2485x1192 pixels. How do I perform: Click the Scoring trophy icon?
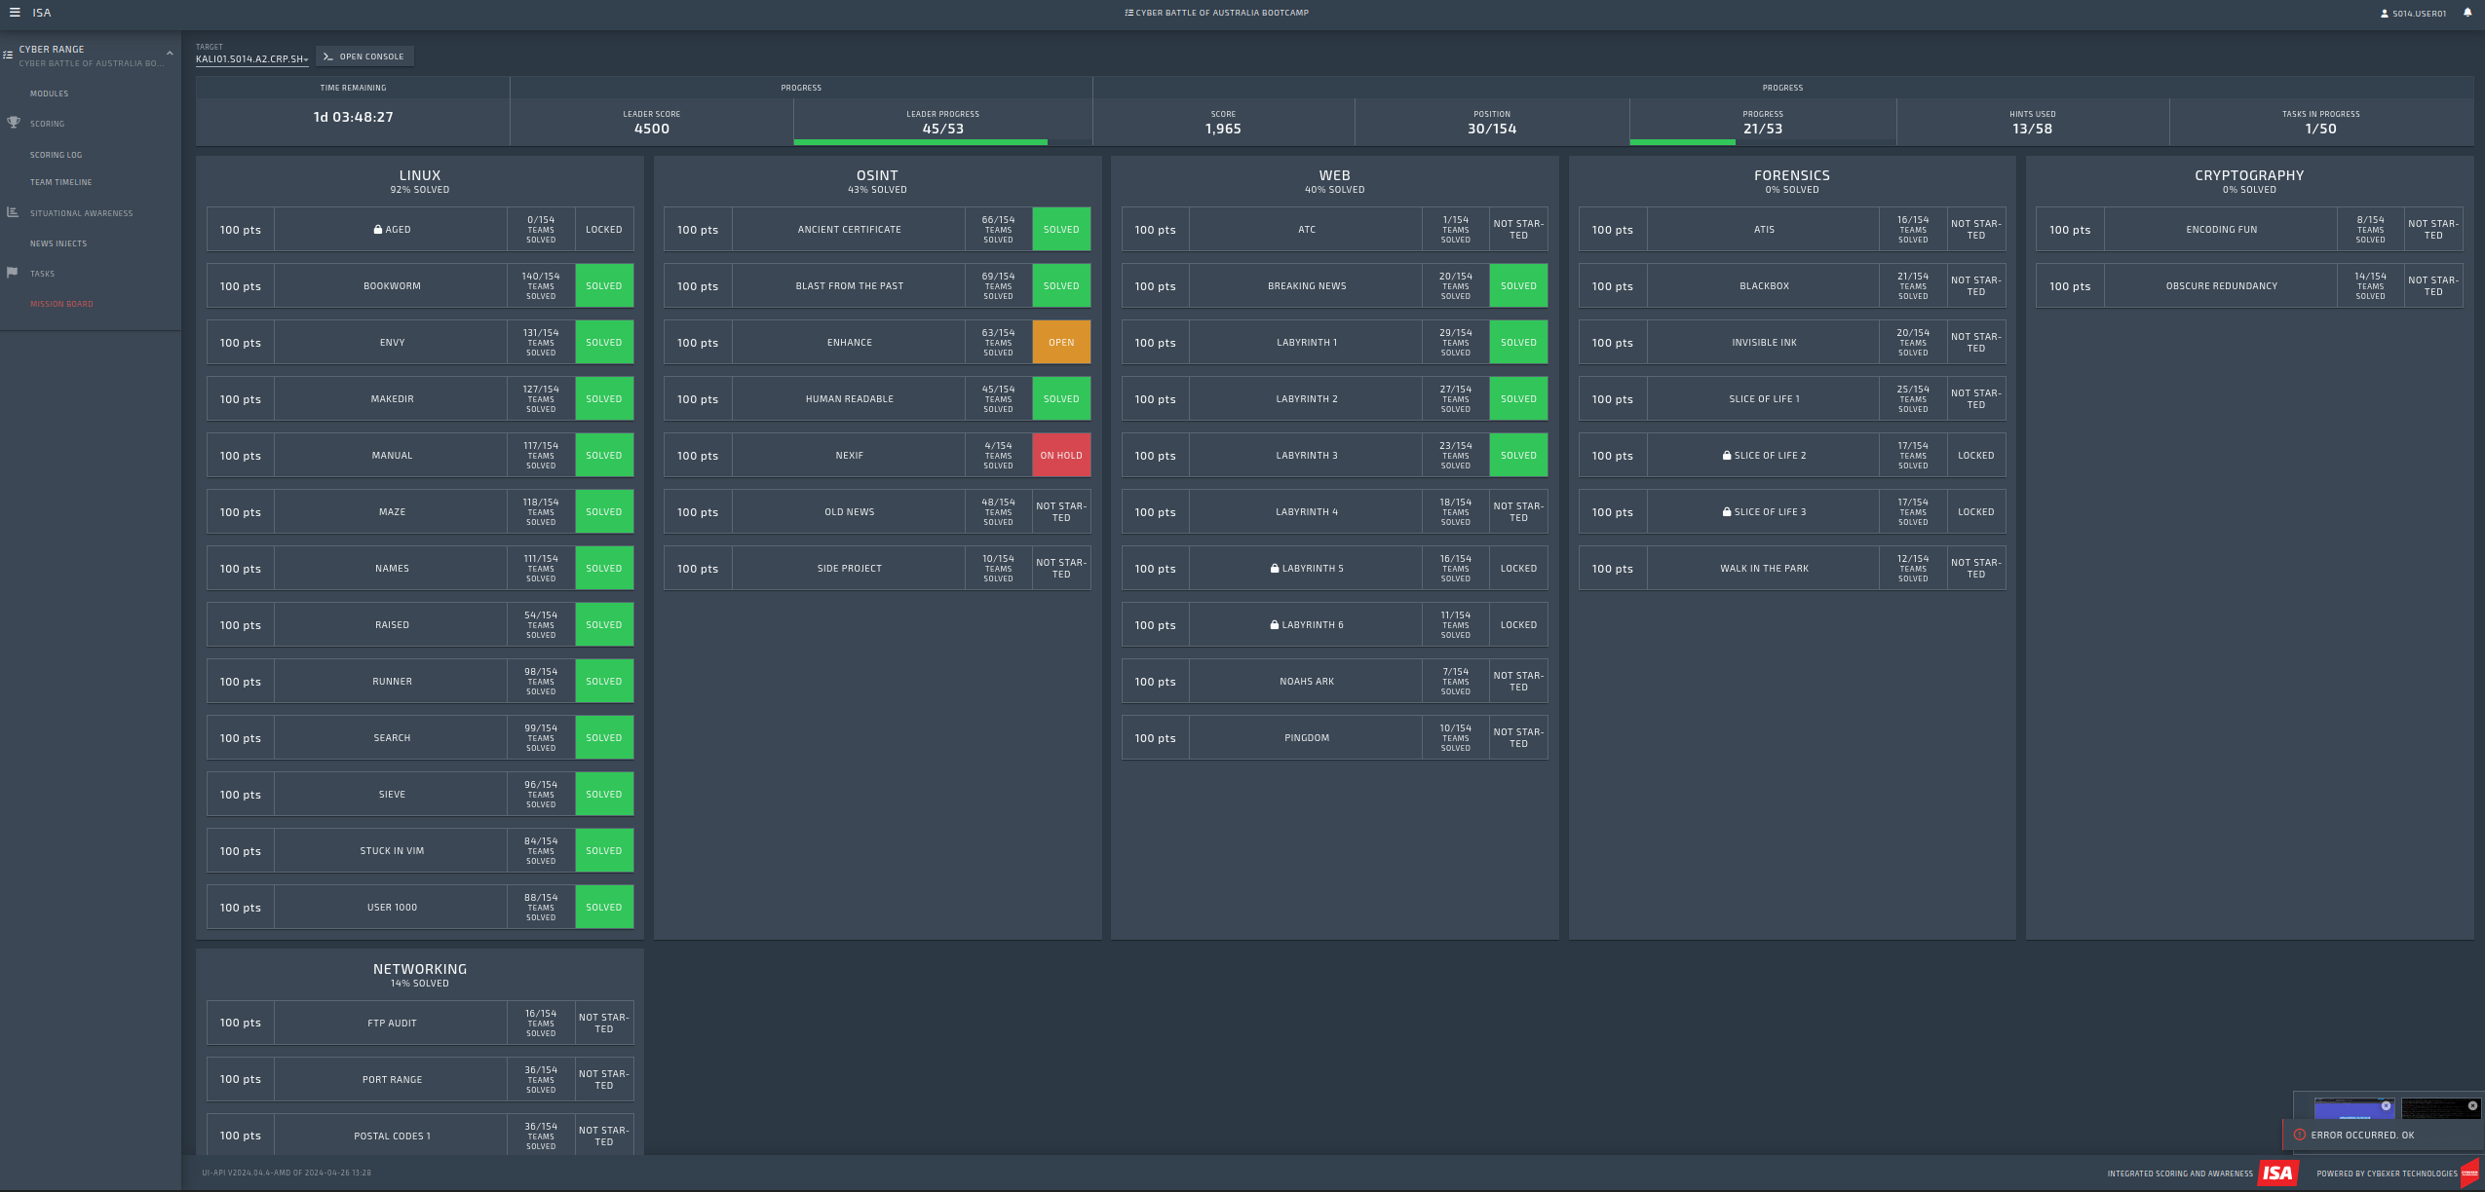pyautogui.click(x=14, y=123)
